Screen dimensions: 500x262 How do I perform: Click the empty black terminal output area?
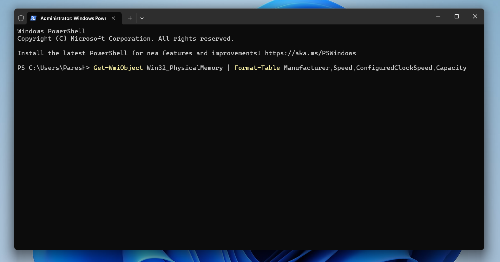pos(249,159)
